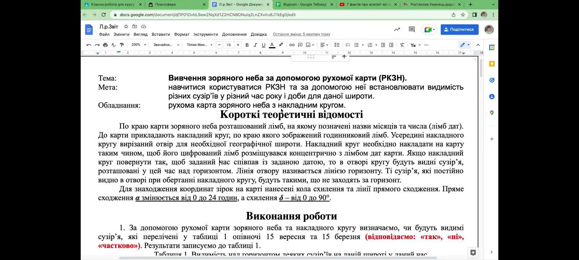Click the increase indent icon
The width and height of the screenshot is (579, 260).
(x=391, y=45)
